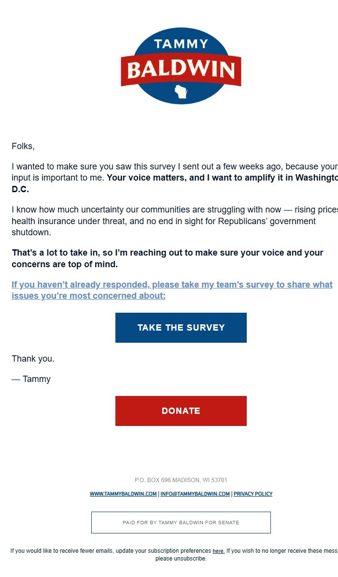Click the paragraph about uncertainty and rising prices
The height and width of the screenshot is (577, 338).
tap(164, 221)
